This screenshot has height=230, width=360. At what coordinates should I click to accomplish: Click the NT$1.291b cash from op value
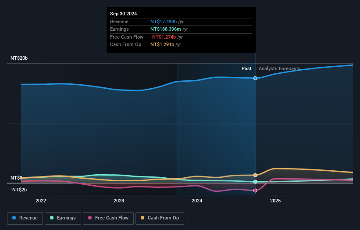coord(162,45)
